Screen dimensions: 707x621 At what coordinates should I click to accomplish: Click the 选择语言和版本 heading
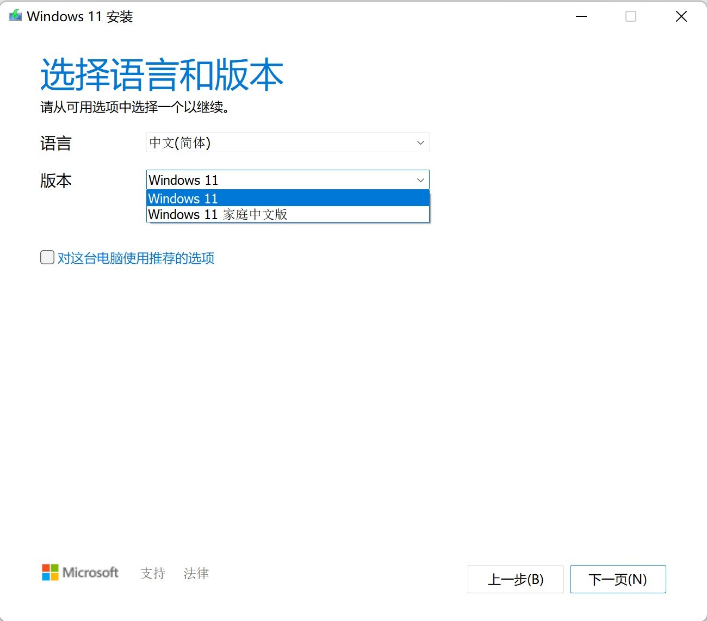(162, 74)
